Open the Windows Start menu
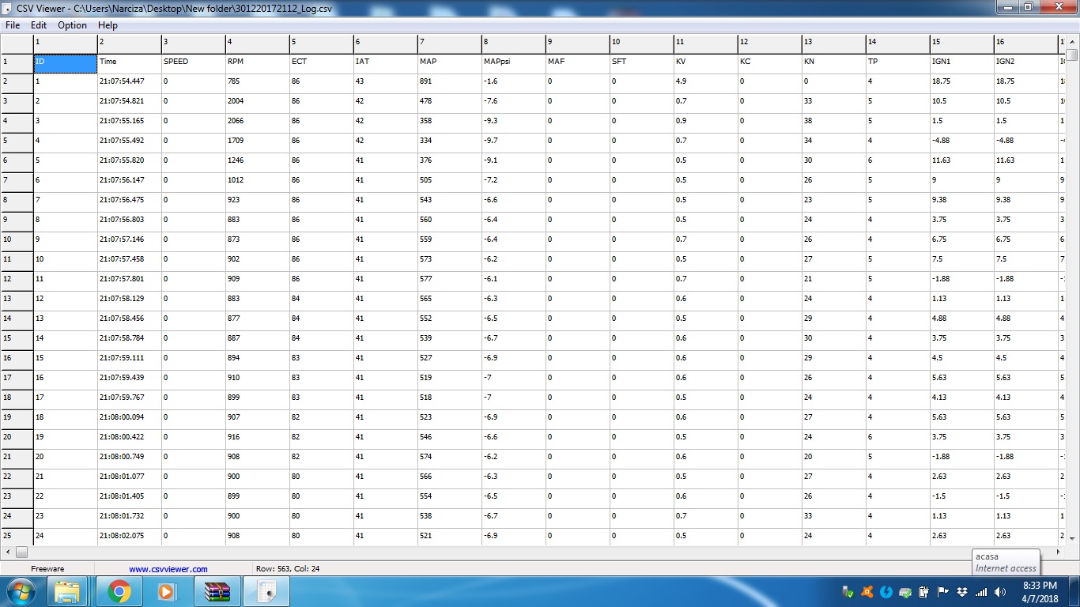This screenshot has height=607, width=1080. point(20,591)
